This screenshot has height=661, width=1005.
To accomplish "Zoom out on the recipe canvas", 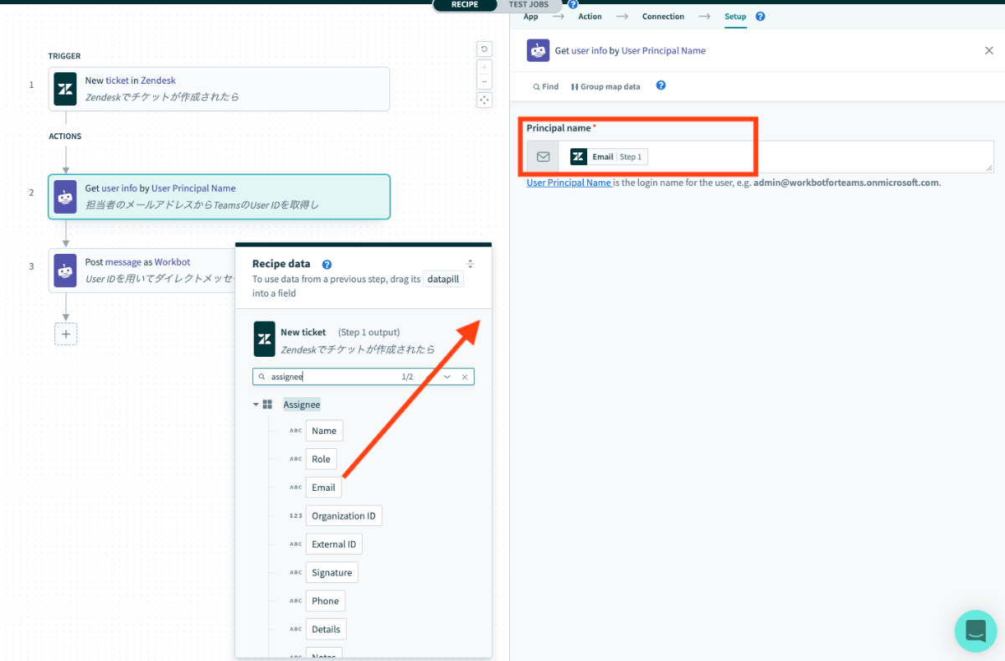I will coord(484,81).
